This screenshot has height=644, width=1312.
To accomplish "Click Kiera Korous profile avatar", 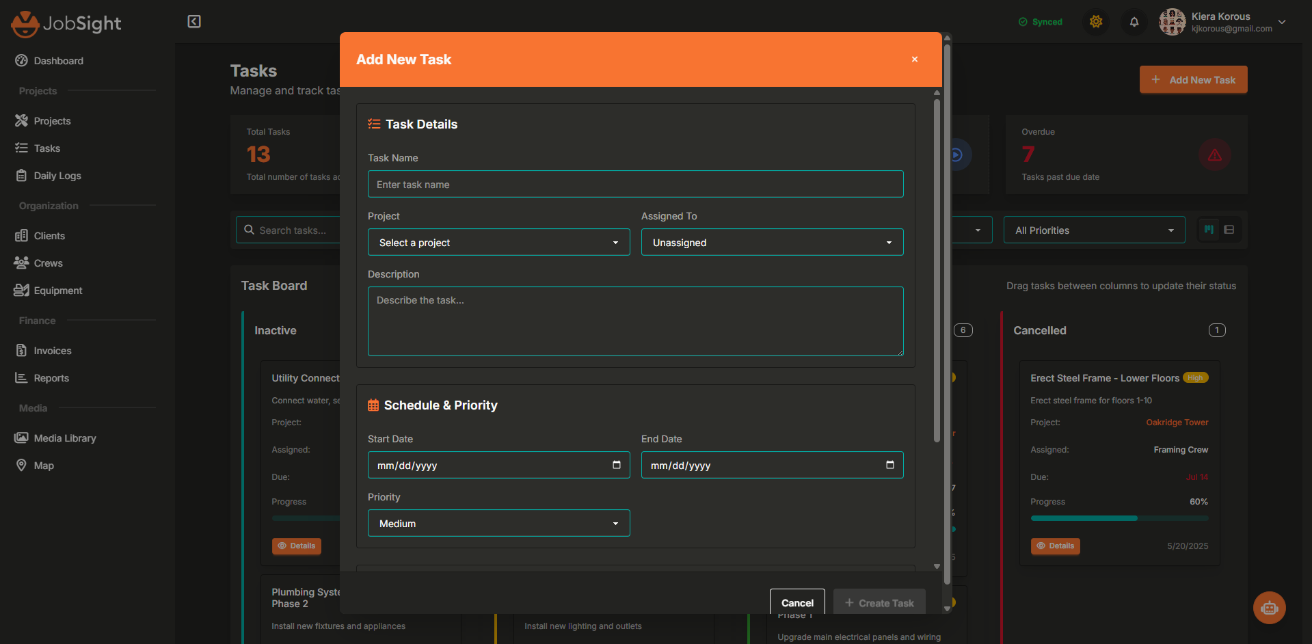I will [x=1172, y=22].
